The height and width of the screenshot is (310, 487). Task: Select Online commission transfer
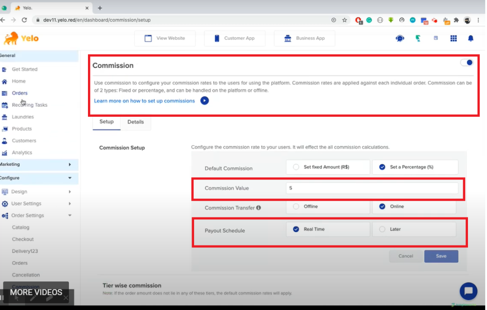[414, 207]
